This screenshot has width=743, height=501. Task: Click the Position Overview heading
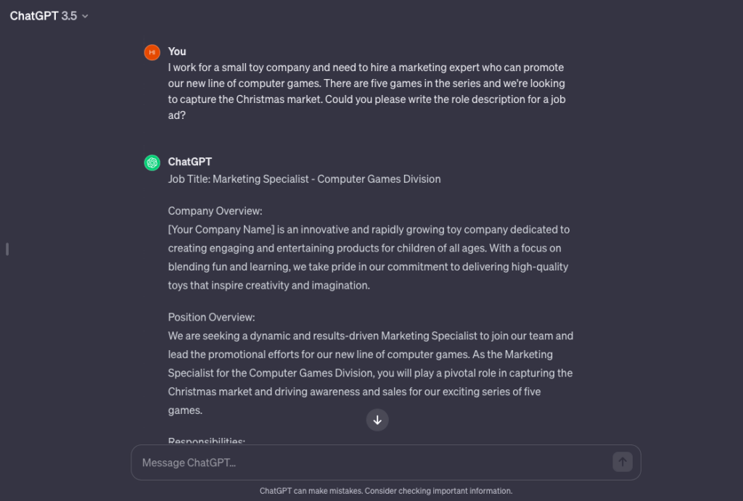(x=210, y=317)
